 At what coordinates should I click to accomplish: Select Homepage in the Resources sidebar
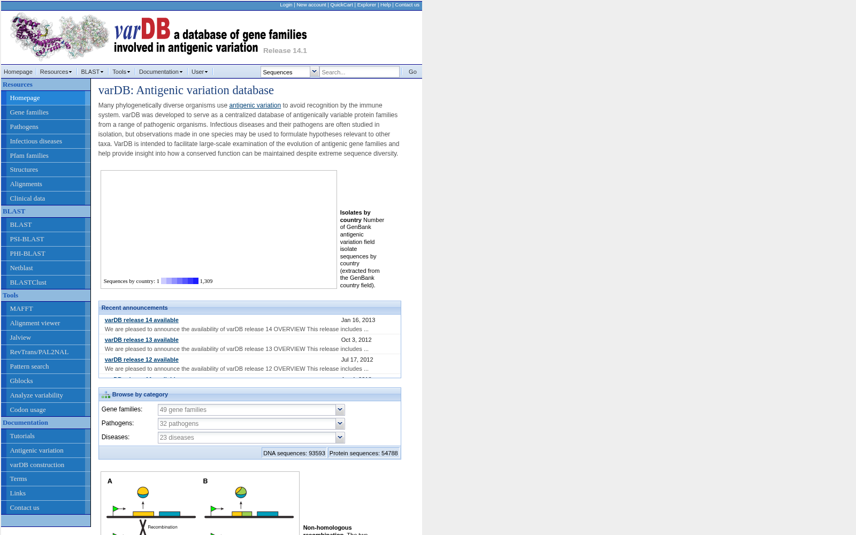click(x=45, y=98)
